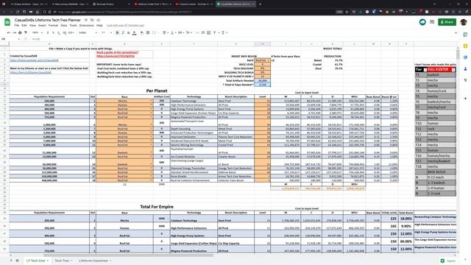471x265 pixels.
Task: Open the text color picker
Action: click(134, 32)
